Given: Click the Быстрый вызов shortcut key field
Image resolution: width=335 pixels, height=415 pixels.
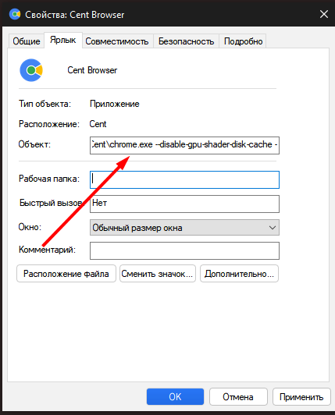Looking at the screenshot, I should pos(184,204).
